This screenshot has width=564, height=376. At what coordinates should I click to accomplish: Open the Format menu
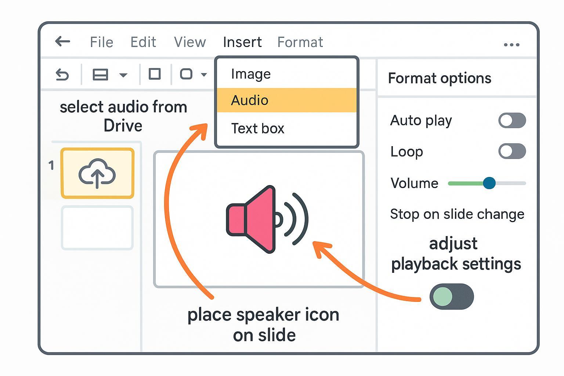300,42
